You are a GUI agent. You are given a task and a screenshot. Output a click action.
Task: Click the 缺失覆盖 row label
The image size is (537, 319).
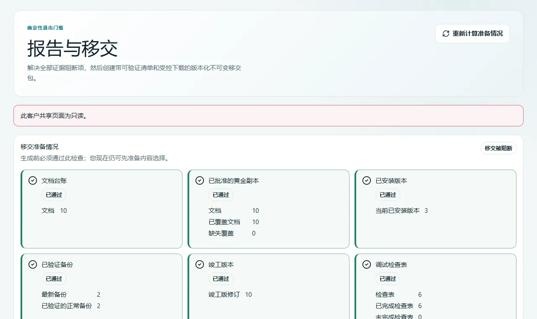click(221, 233)
